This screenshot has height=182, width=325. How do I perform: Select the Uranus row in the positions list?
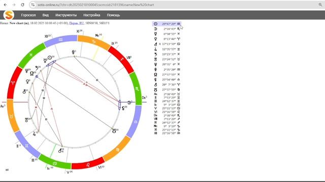pyautogui.click(x=167, y=59)
